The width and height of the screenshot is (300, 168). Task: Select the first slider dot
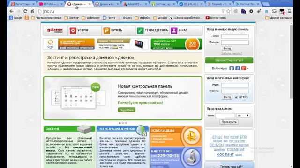pyautogui.click(x=120, y=123)
